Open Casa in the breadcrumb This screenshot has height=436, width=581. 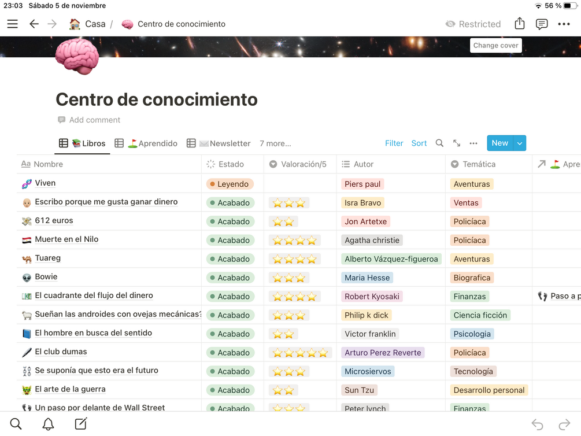[95, 24]
